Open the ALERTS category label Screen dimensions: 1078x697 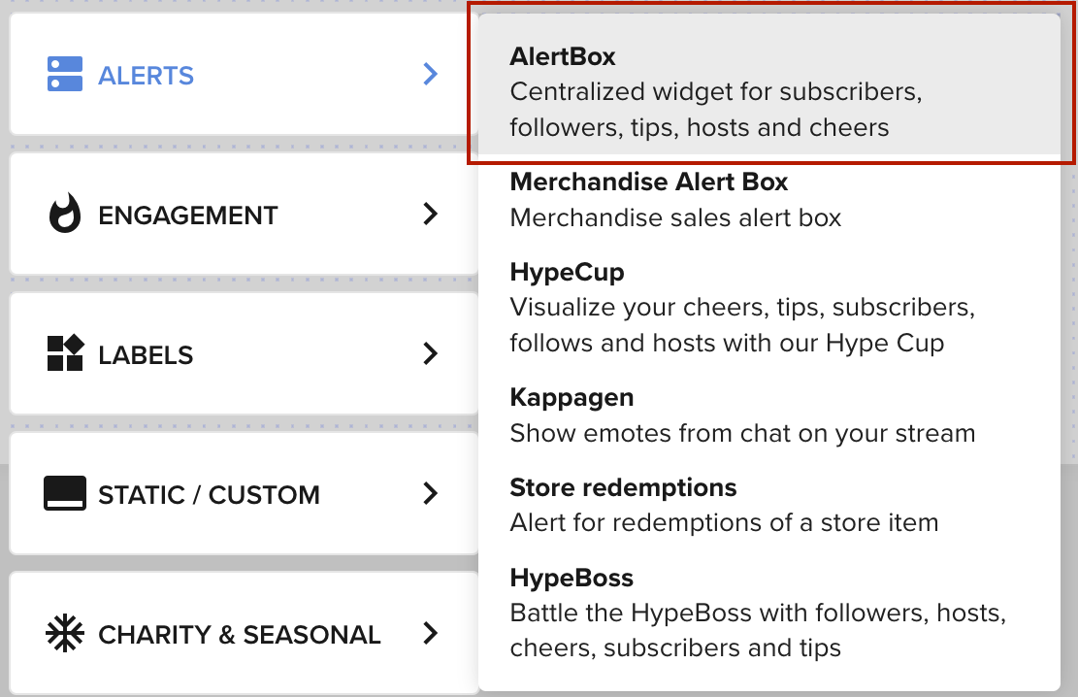[x=146, y=76]
